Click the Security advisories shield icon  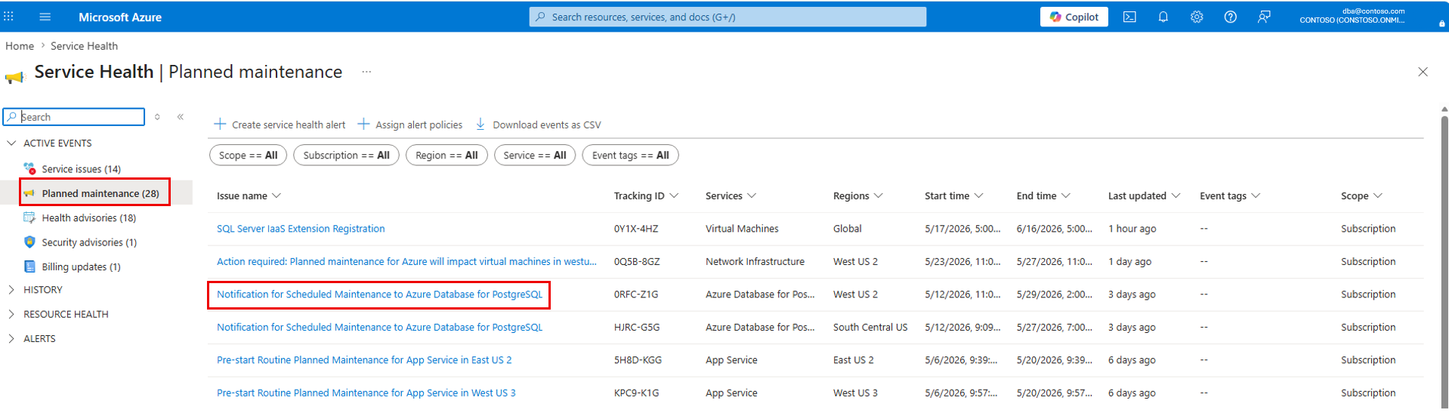pyautogui.click(x=29, y=242)
